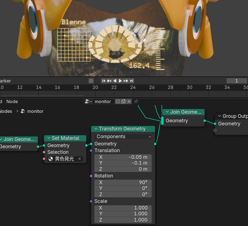Collapse the Transform Geometry node
Viewport: 248px width, 226px height.
click(x=96, y=129)
